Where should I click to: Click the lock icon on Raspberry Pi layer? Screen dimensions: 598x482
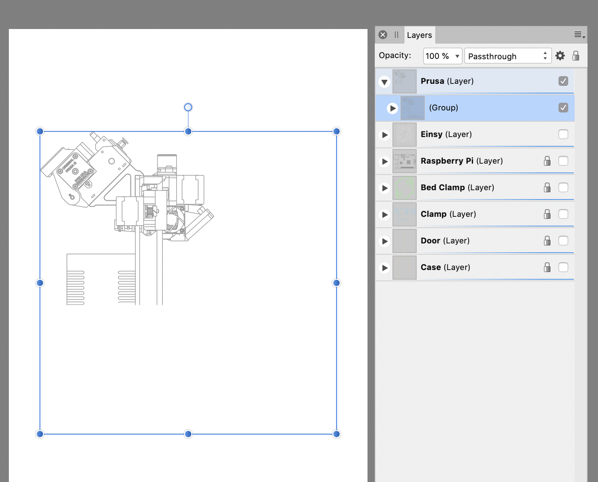coord(547,161)
